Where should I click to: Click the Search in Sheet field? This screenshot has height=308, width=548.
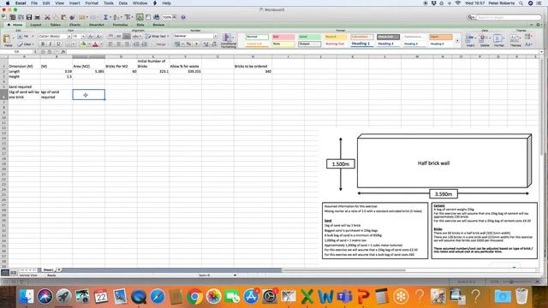coord(509,17)
